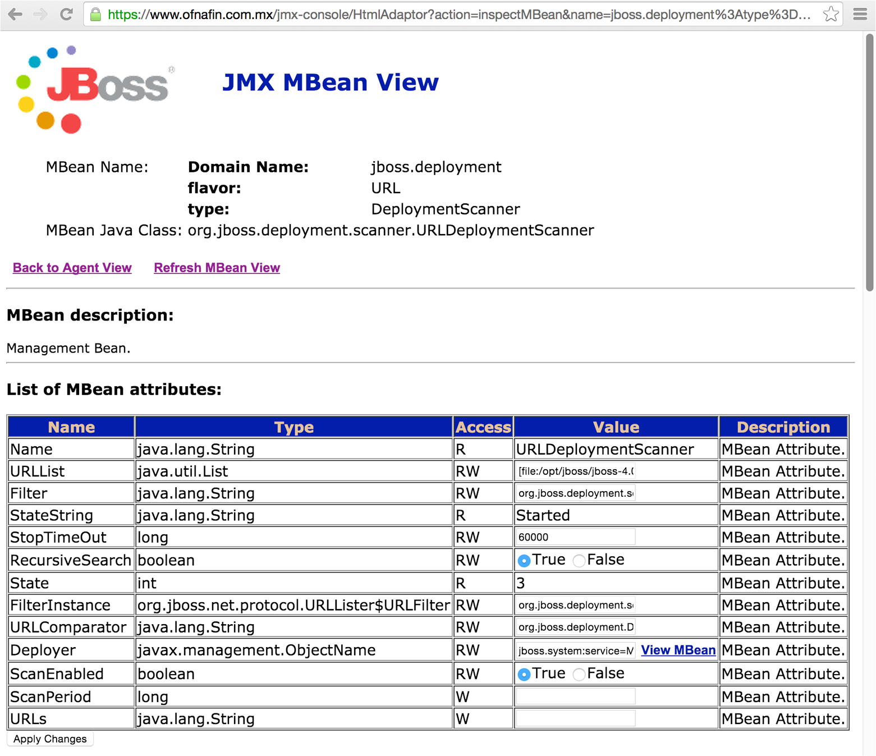
Task: Click the browser forward navigation arrow
Action: point(39,14)
